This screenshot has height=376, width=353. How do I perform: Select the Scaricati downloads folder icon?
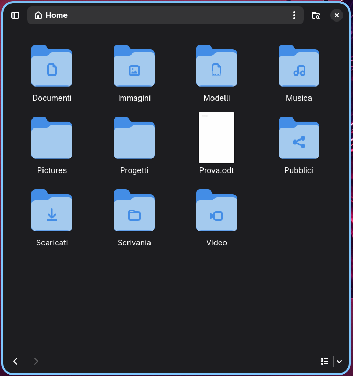tap(52, 210)
